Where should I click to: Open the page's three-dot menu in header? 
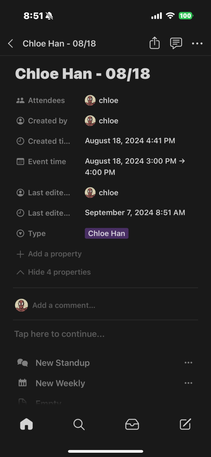click(x=197, y=44)
